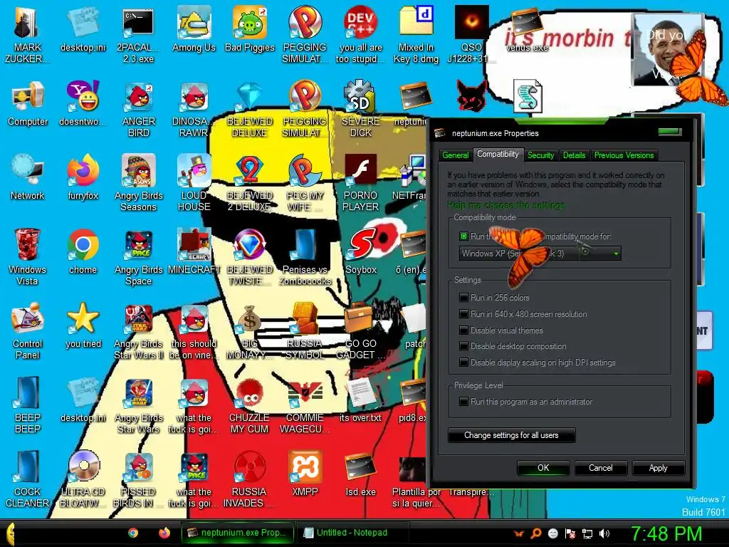729x547 pixels.
Task: Select the BEJEWED DELUXE diamond icon
Action: click(250, 109)
